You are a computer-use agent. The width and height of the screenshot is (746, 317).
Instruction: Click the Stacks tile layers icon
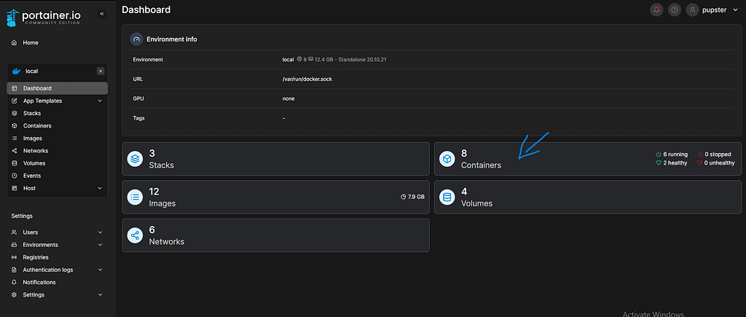(x=135, y=159)
